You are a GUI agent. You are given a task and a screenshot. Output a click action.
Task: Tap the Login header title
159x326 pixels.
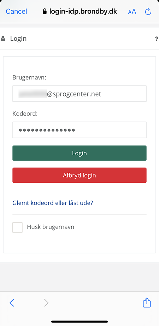(x=18, y=38)
